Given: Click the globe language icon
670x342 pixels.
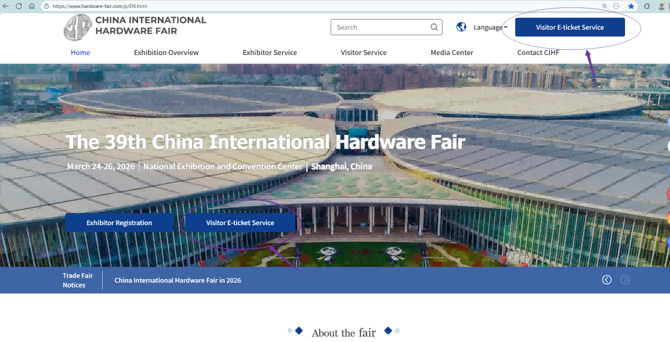Looking at the screenshot, I should pos(461,27).
